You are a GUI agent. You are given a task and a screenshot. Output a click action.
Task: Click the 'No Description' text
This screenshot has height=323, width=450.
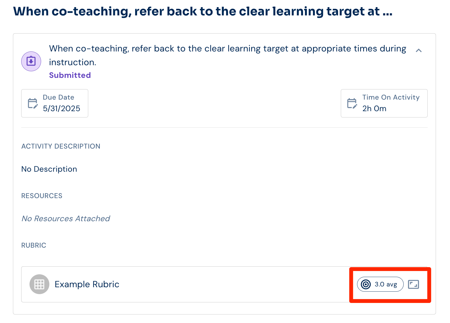(49, 169)
